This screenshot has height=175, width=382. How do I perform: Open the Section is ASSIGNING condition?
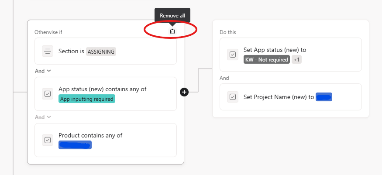(x=131, y=51)
